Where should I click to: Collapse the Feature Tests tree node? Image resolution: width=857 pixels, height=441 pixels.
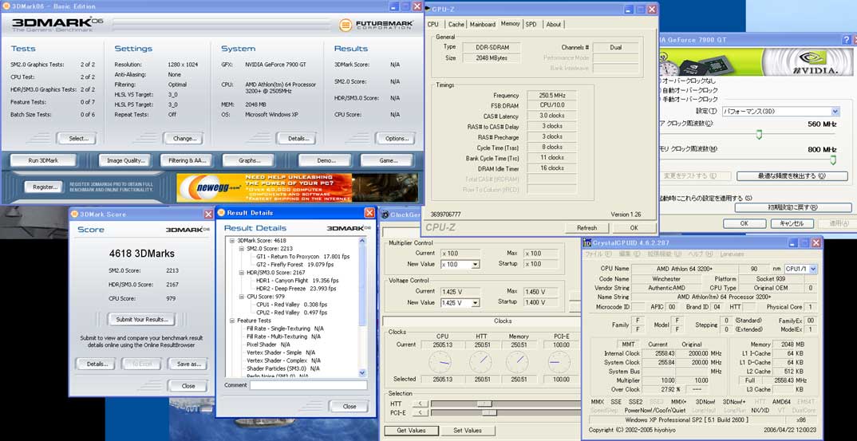click(x=231, y=321)
